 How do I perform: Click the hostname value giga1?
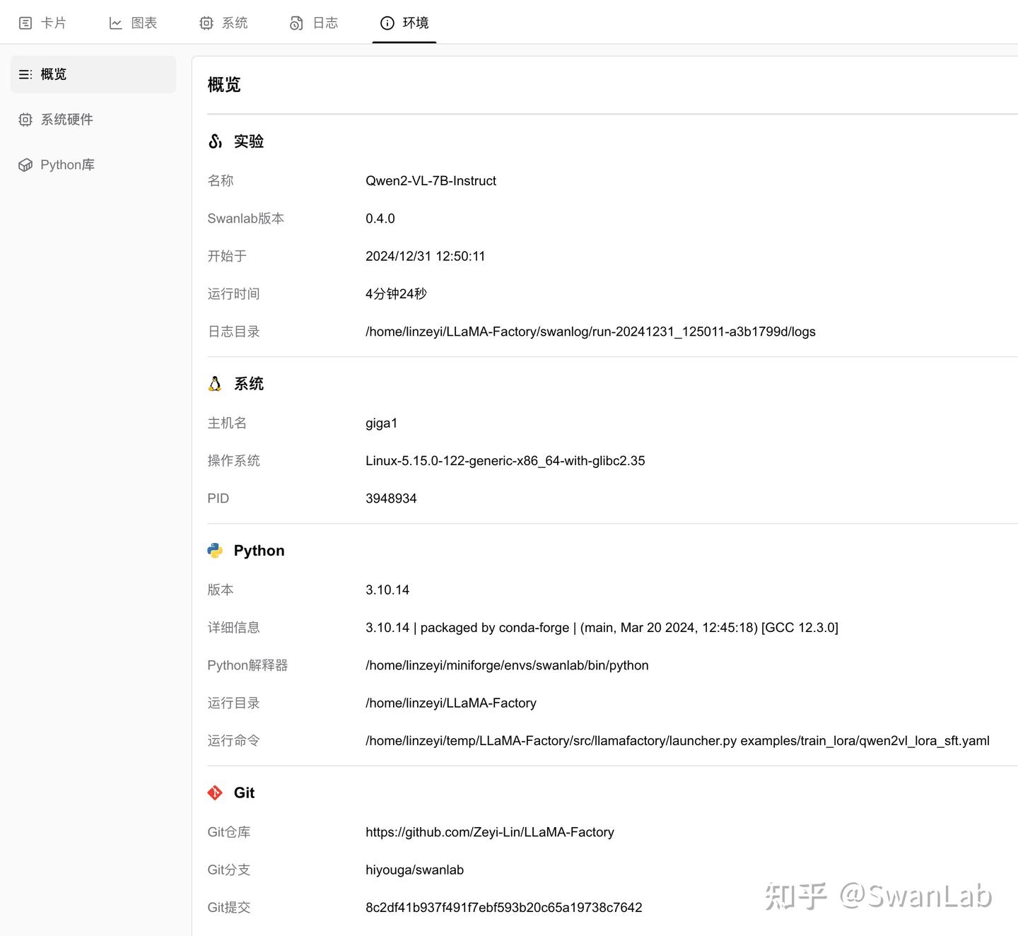tap(382, 423)
